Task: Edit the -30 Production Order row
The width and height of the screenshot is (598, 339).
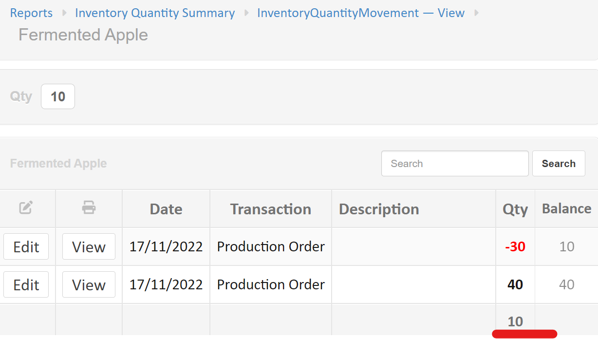Action: tap(26, 246)
